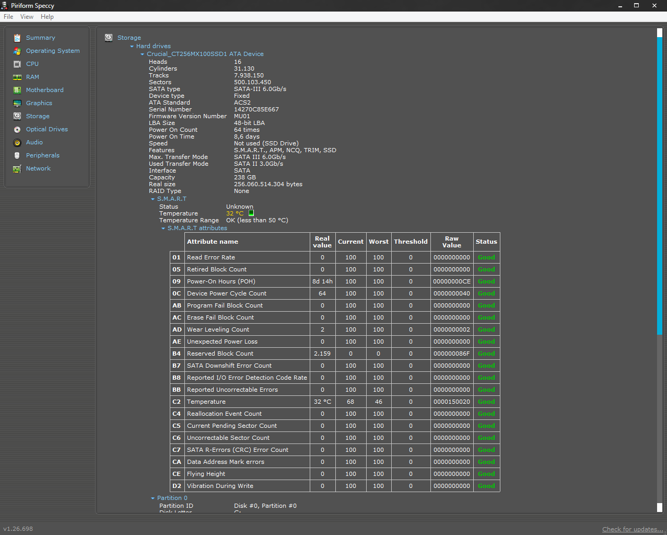This screenshot has height=535, width=667.
Task: Collapse the Hard drives tree node
Action: tap(132, 47)
